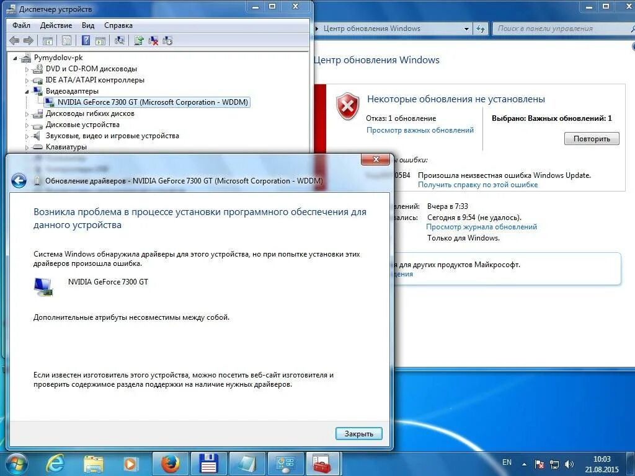Viewport: 635px width, 476px height.
Task: Open Просмотр важных обновлений link
Action: (x=420, y=130)
